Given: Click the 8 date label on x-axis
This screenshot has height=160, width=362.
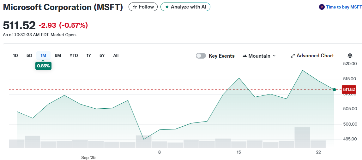Looking at the screenshot, I should pyautogui.click(x=159, y=152).
